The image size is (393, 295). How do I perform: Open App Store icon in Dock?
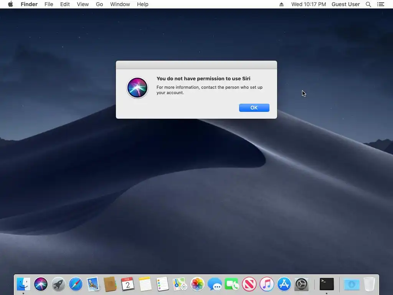tap(284, 284)
